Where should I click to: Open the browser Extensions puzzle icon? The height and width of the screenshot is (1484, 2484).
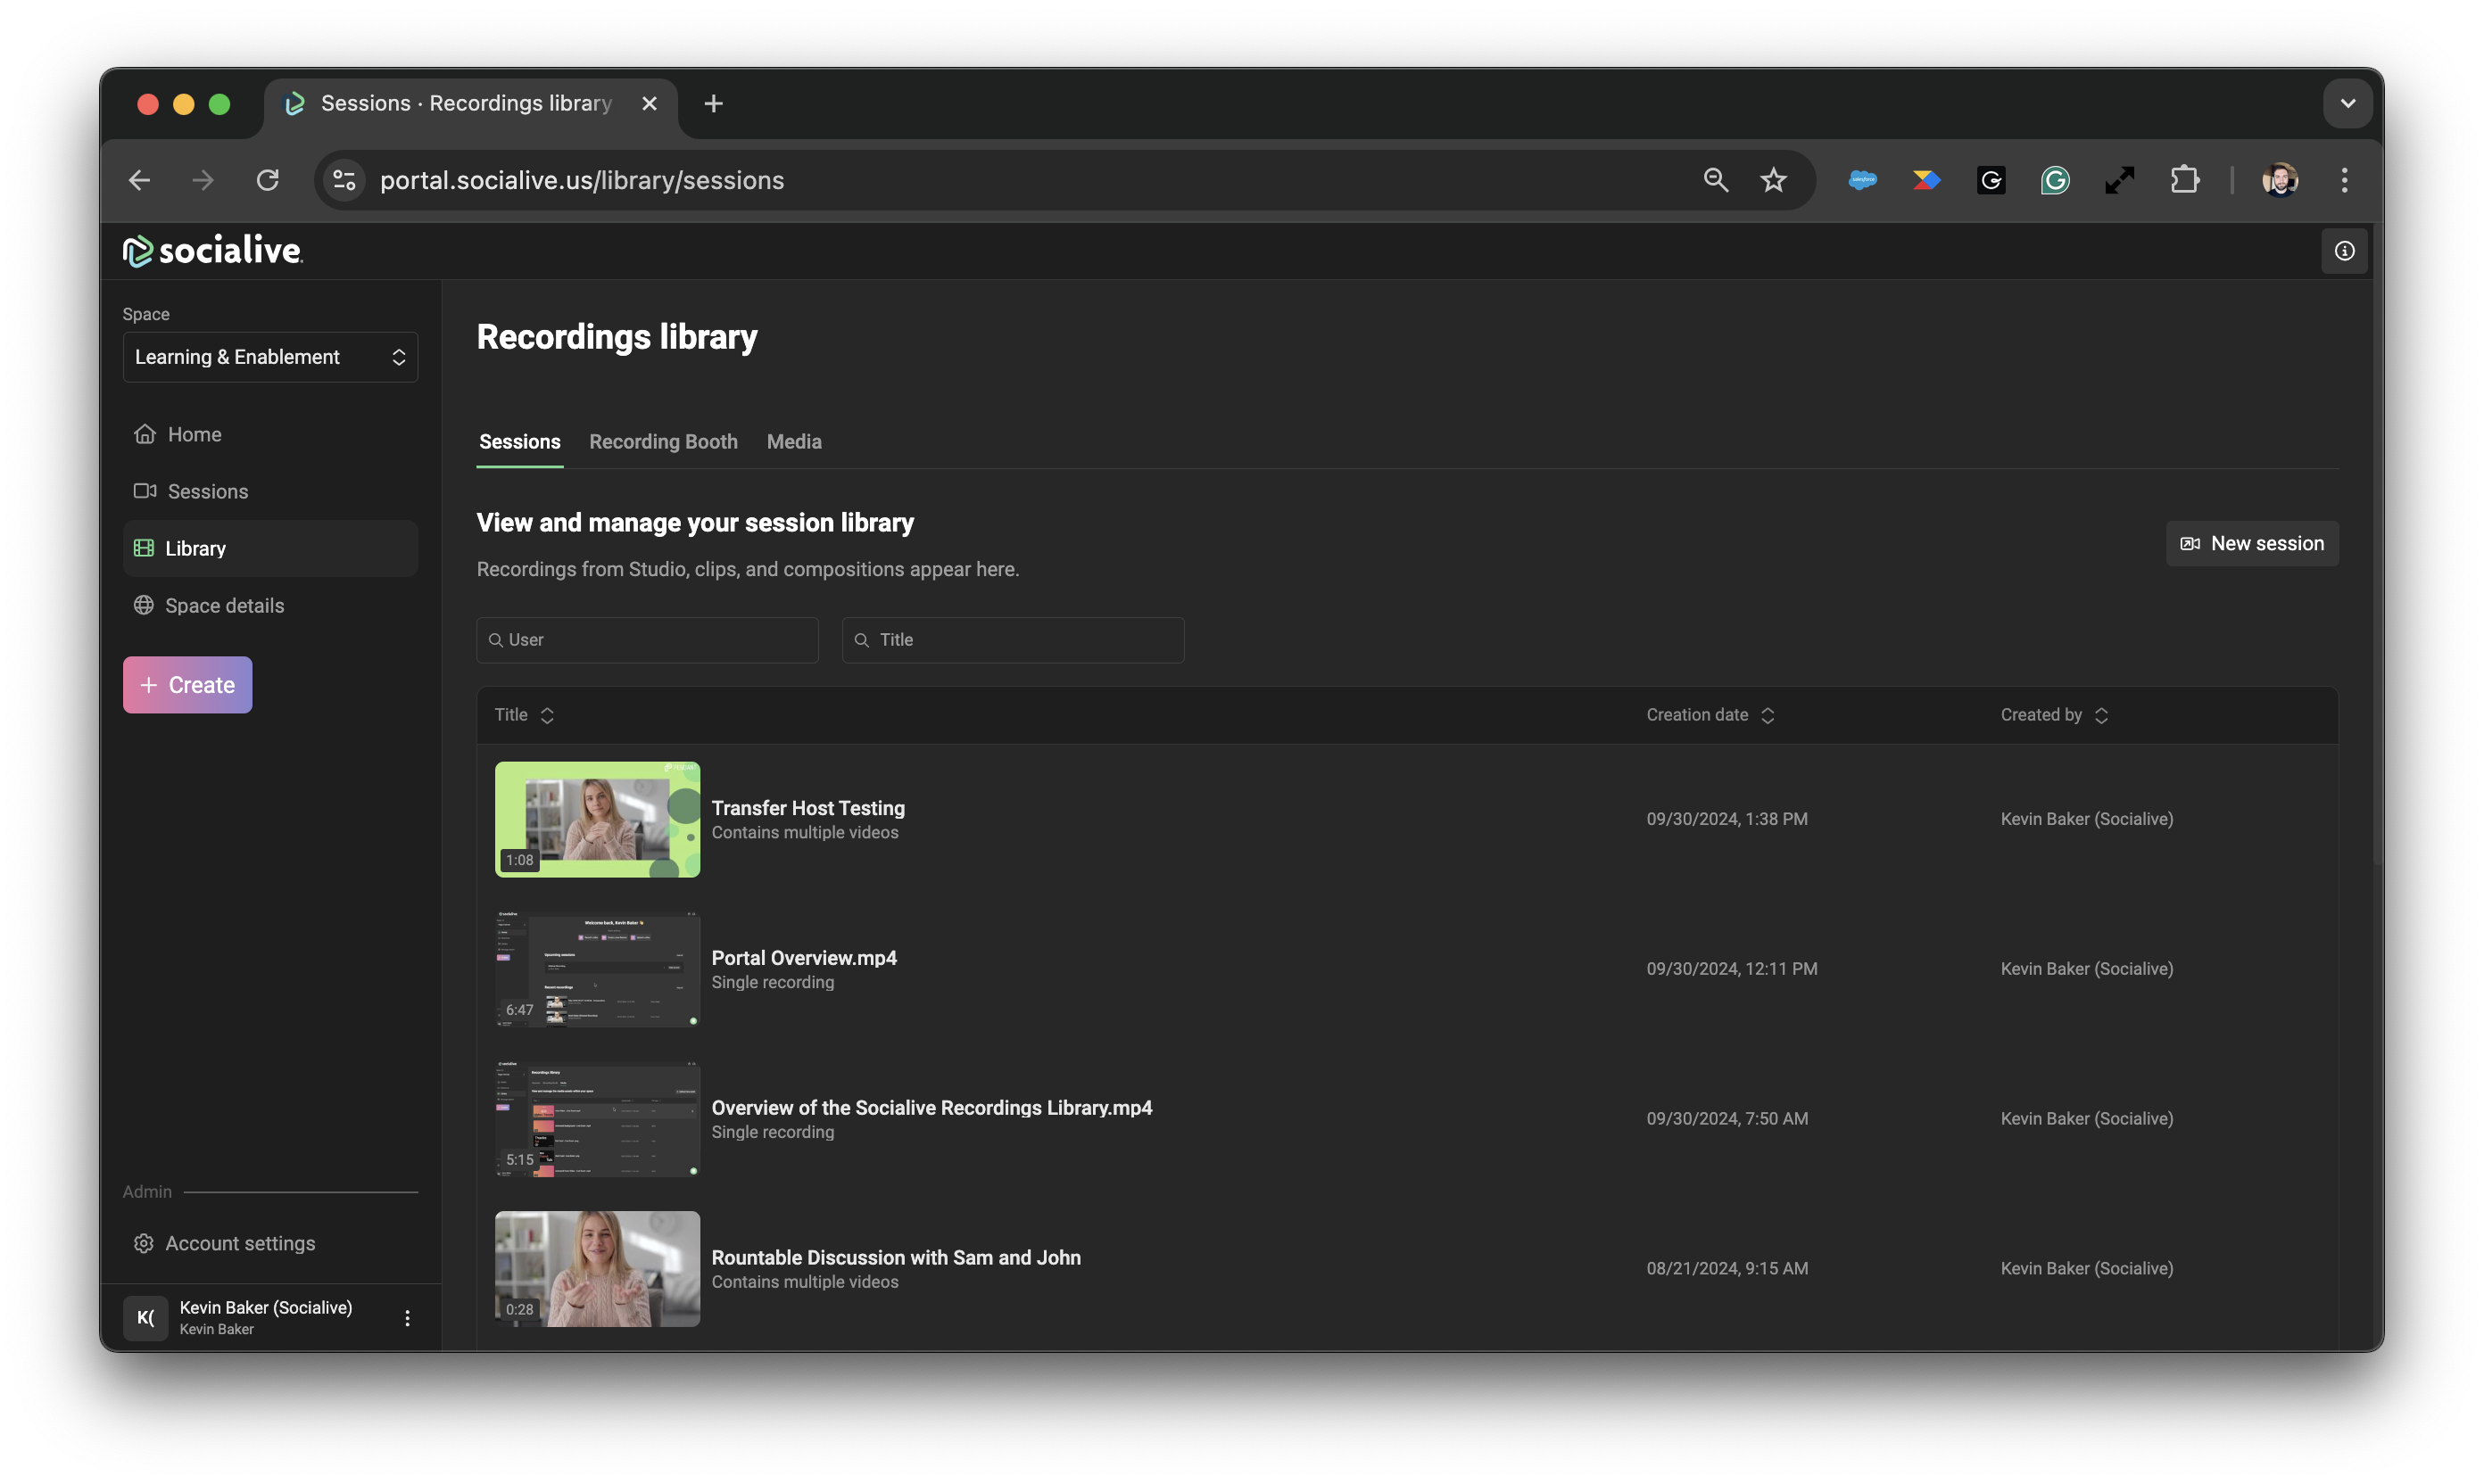(2184, 180)
